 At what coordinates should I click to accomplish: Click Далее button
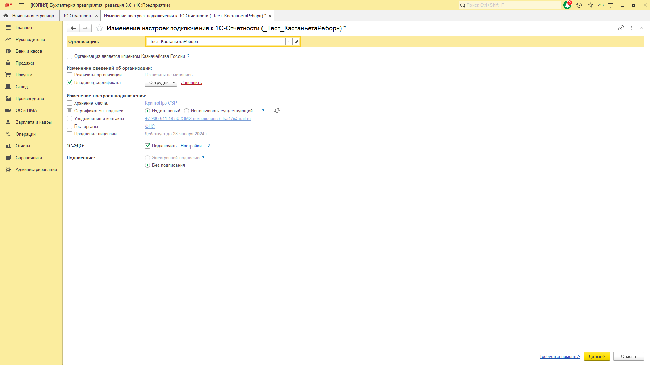coord(597,356)
